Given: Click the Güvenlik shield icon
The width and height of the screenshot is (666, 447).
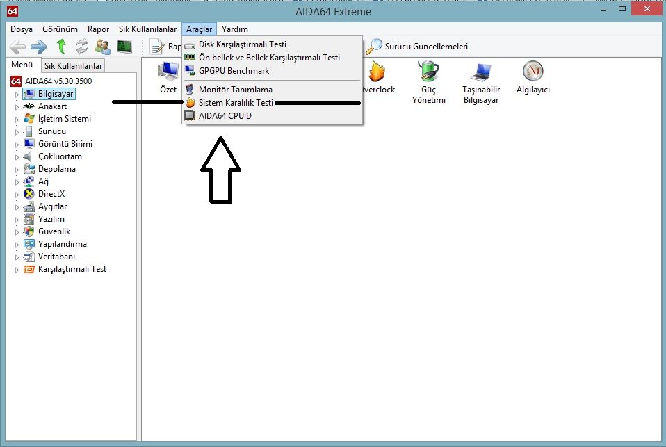Looking at the screenshot, I should (29, 231).
